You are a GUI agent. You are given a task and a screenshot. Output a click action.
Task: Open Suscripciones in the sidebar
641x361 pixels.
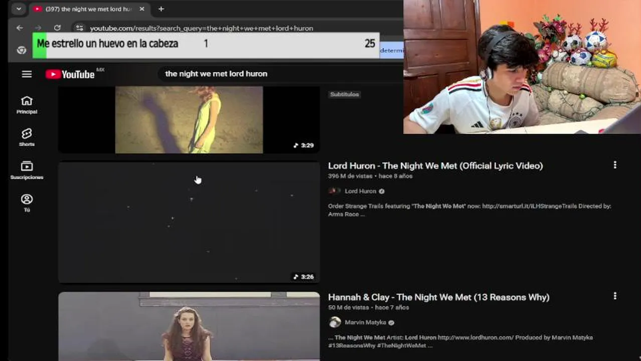tap(27, 170)
